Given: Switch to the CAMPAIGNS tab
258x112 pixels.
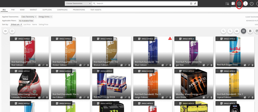Looking at the screenshot, I should [x=62, y=10].
